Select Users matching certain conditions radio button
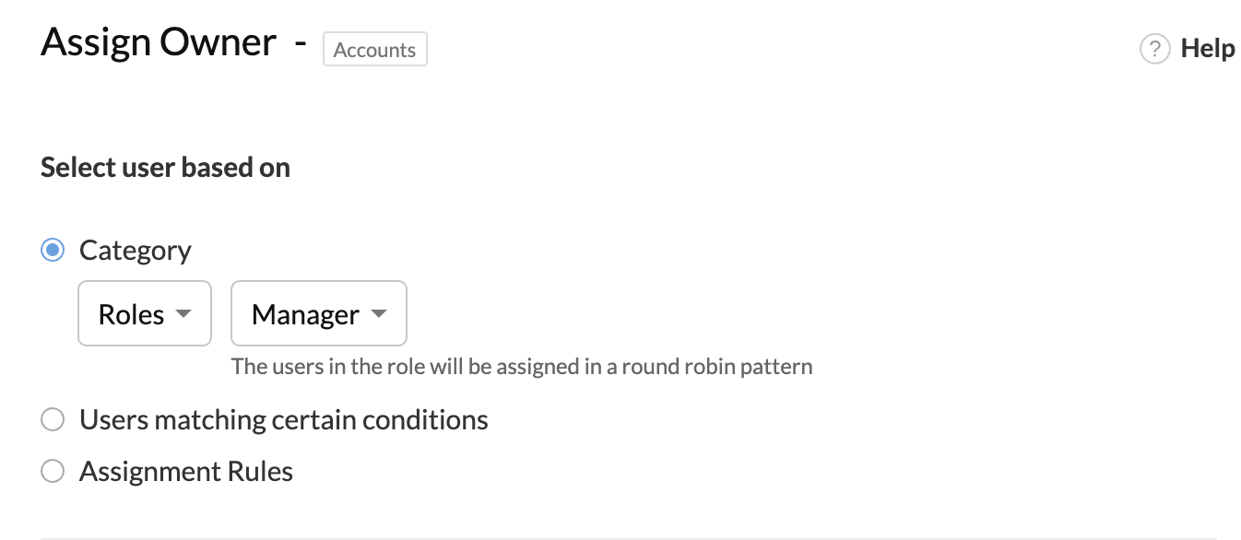1241x540 pixels. [53, 420]
